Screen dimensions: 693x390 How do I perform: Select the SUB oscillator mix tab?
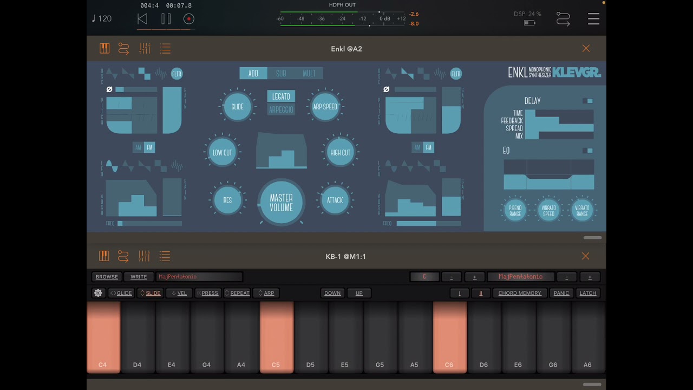(x=281, y=73)
